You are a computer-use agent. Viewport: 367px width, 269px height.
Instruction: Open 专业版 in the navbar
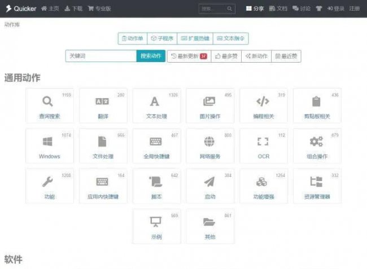tap(99, 8)
